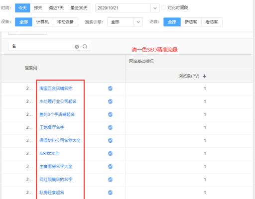
Task: Choose 全部 under 访客 filter
Action: pyautogui.click(x=172, y=22)
